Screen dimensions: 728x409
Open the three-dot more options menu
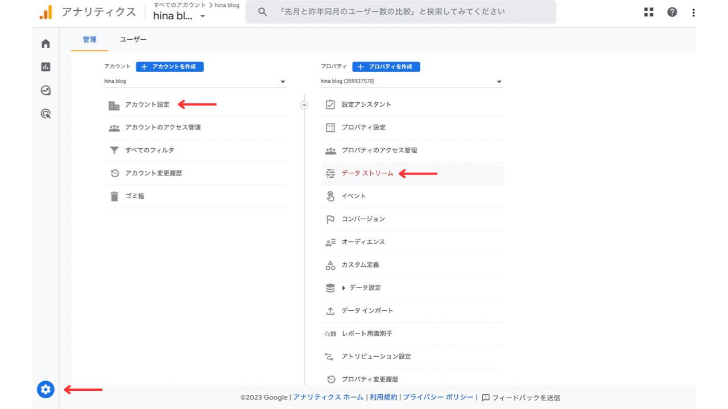(693, 12)
